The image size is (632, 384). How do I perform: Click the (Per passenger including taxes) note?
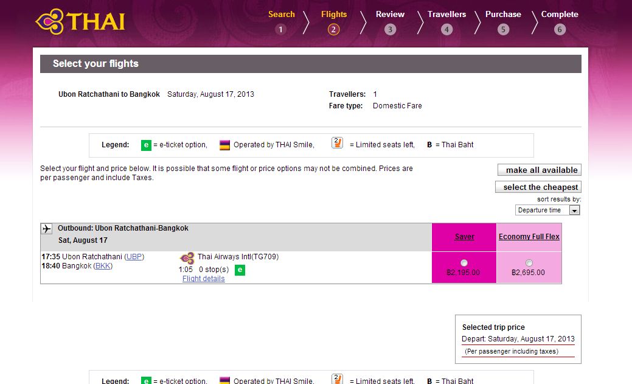click(512, 351)
